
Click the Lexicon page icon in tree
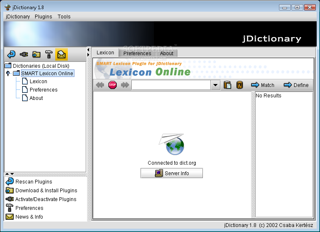click(x=25, y=81)
